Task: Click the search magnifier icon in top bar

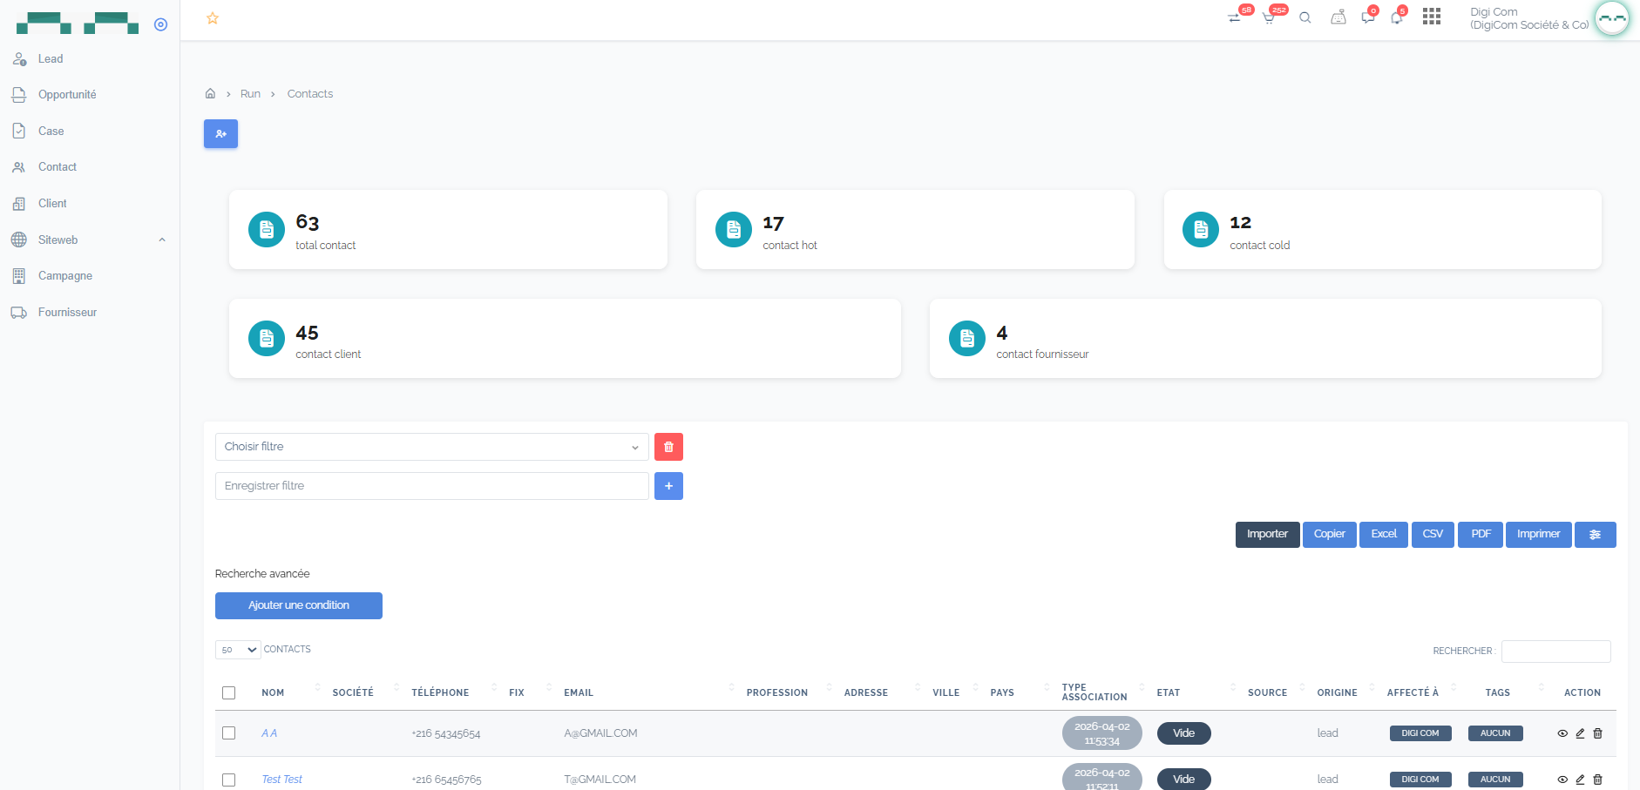Action: click(1305, 17)
